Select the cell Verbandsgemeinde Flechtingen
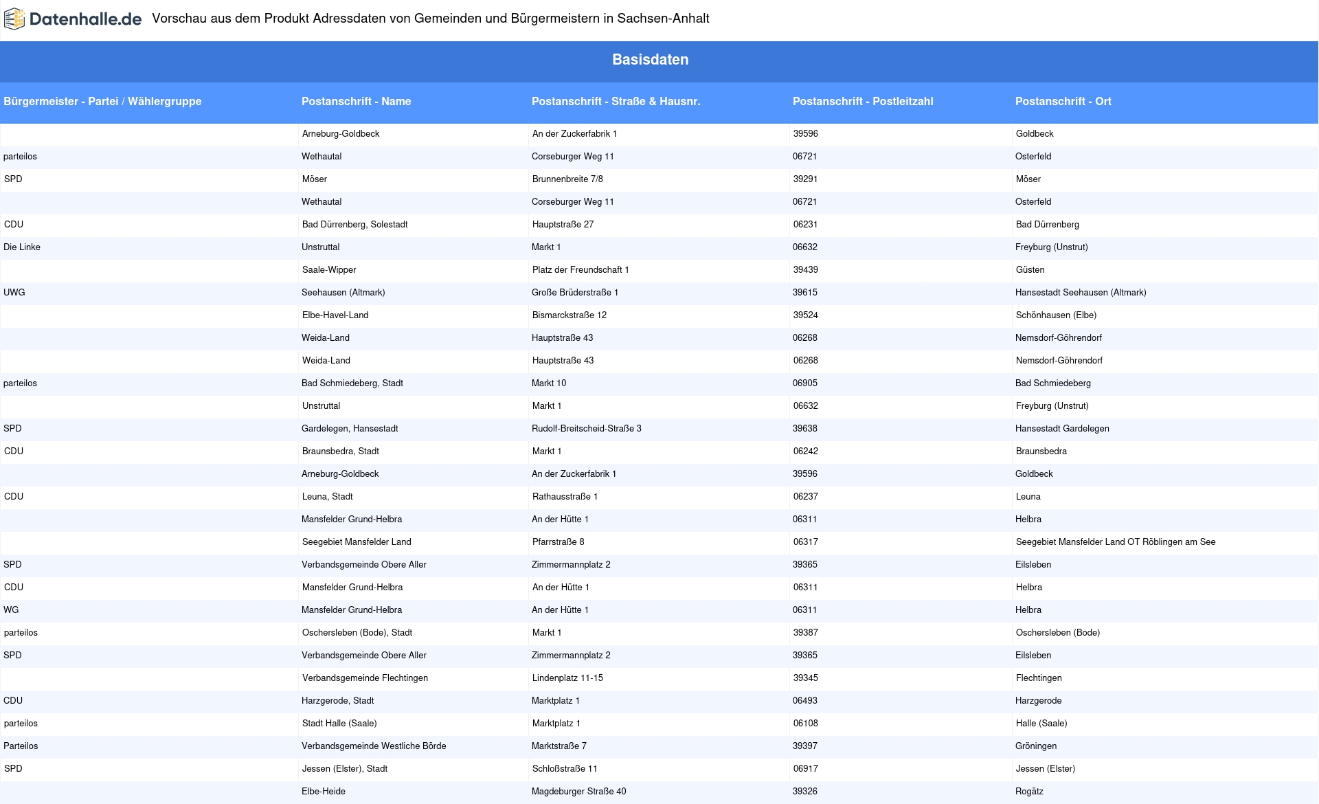The width and height of the screenshot is (1319, 804). [365, 678]
